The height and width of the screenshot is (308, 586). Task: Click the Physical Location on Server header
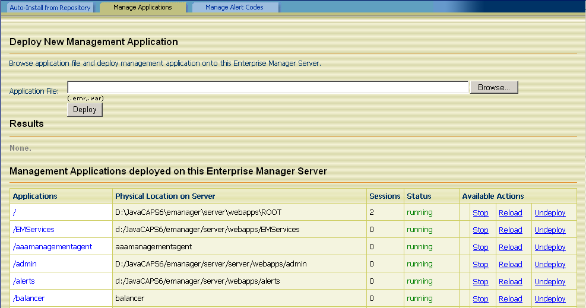click(x=165, y=196)
